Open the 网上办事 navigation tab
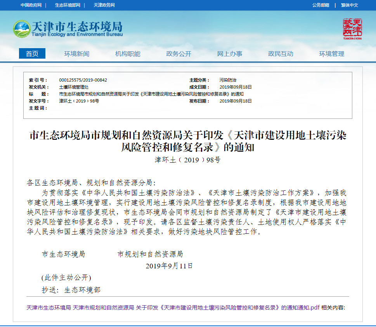 coord(229,54)
